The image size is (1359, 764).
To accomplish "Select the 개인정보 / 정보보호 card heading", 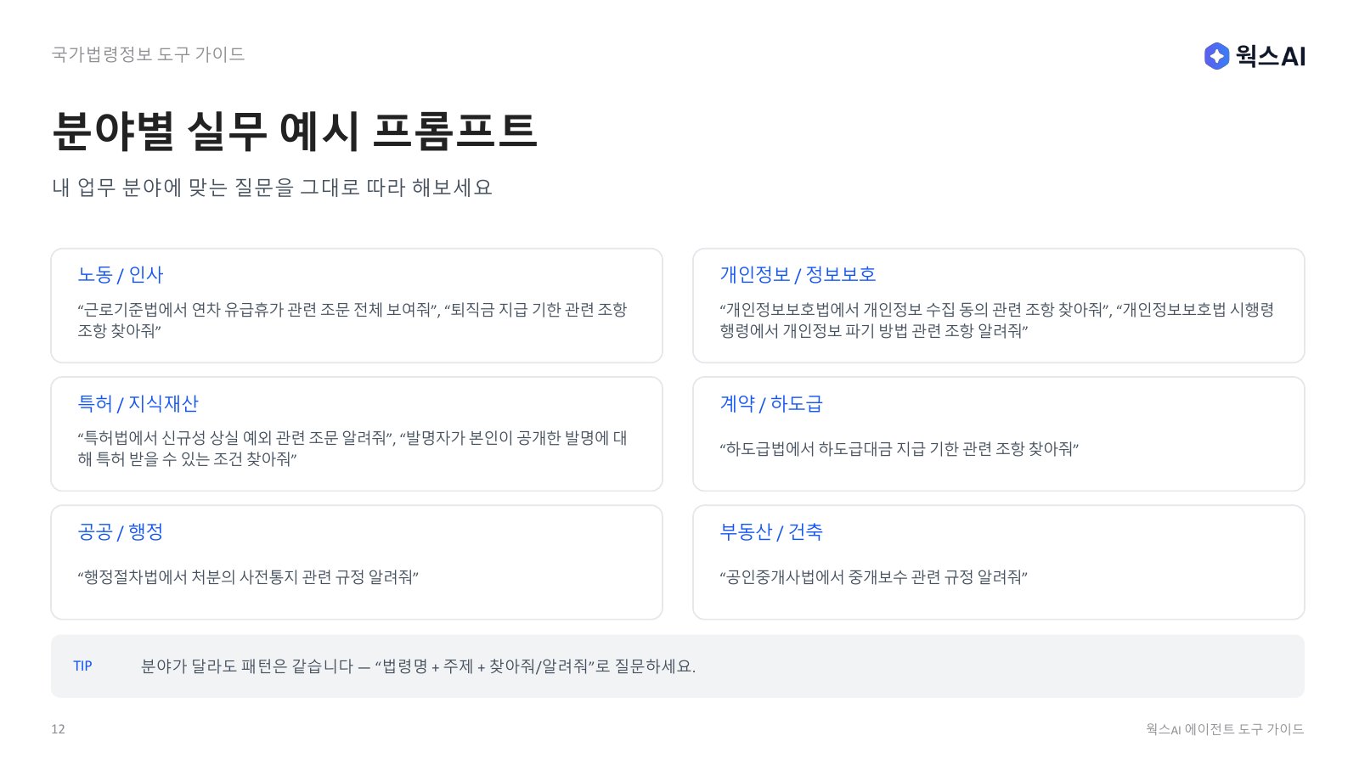I will pyautogui.click(x=798, y=274).
